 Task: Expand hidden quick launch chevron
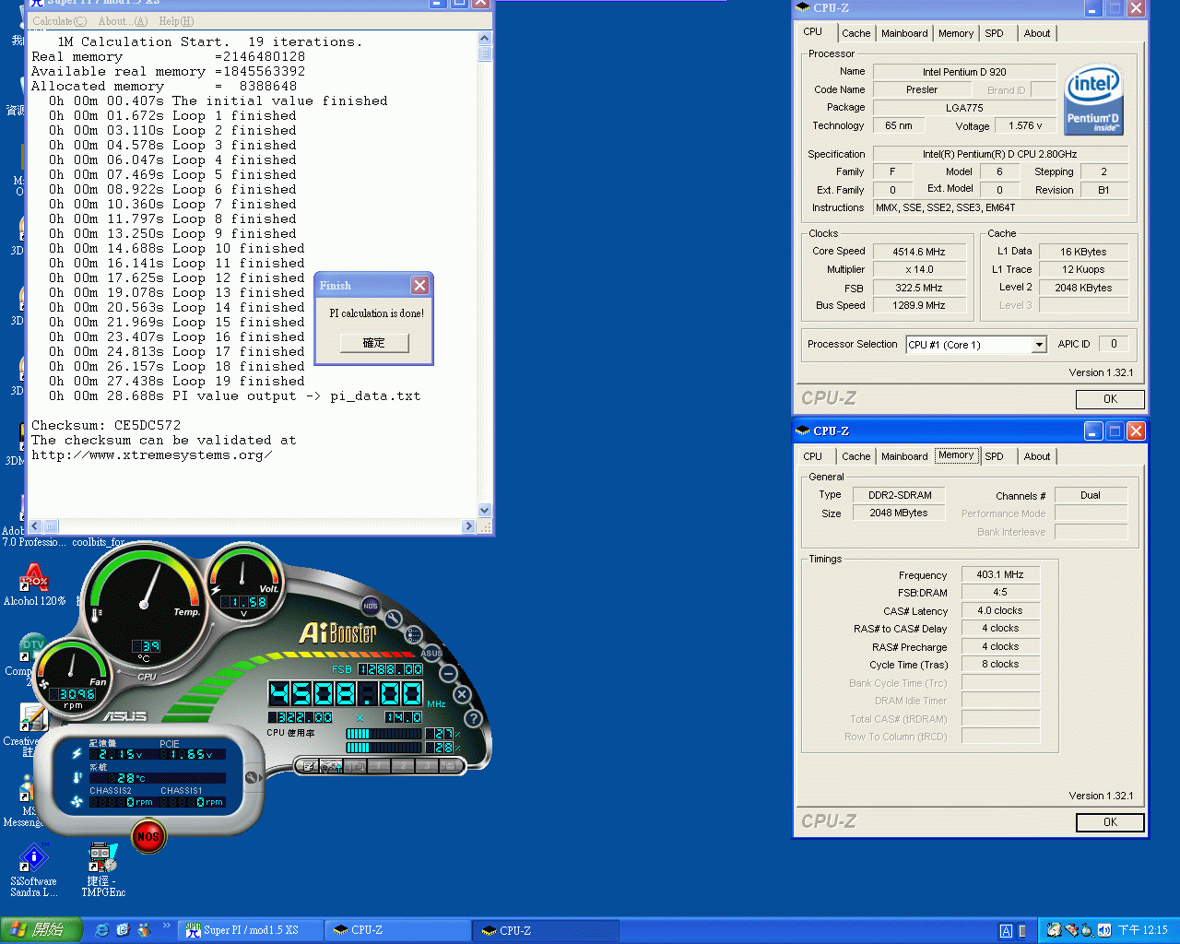(167, 926)
